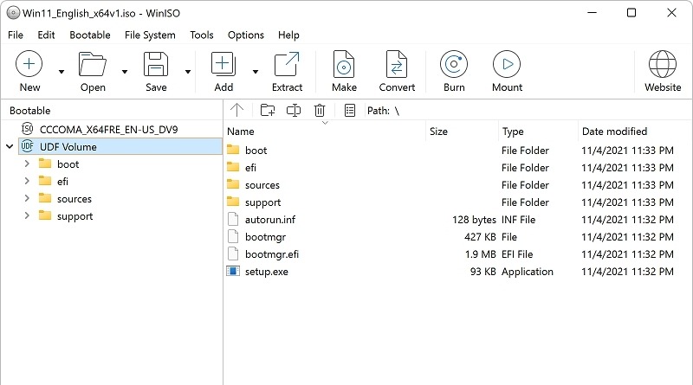Select the Make image toolbar icon
The height and width of the screenshot is (385, 693).
coord(344,65)
